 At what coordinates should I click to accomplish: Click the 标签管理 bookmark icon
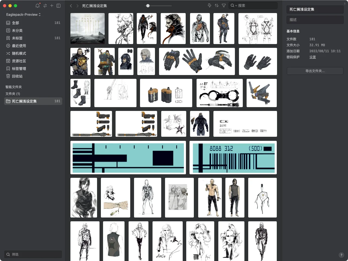click(8, 69)
